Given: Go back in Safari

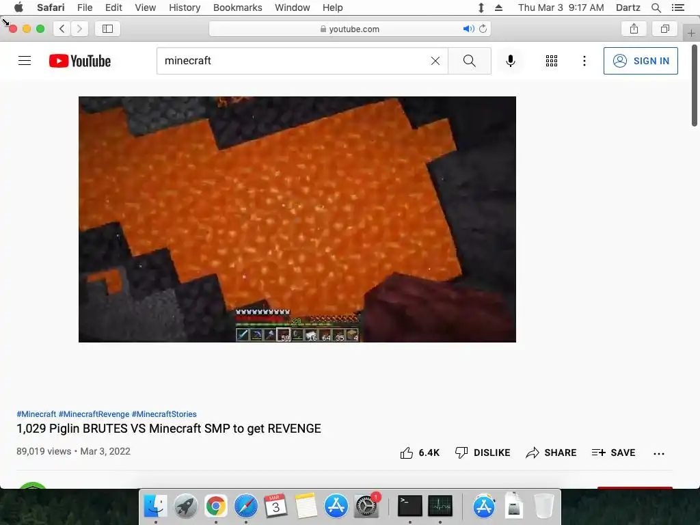Looking at the screenshot, I should (62, 29).
